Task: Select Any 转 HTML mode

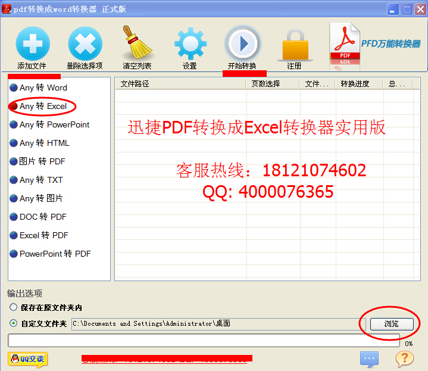Action: click(39, 143)
